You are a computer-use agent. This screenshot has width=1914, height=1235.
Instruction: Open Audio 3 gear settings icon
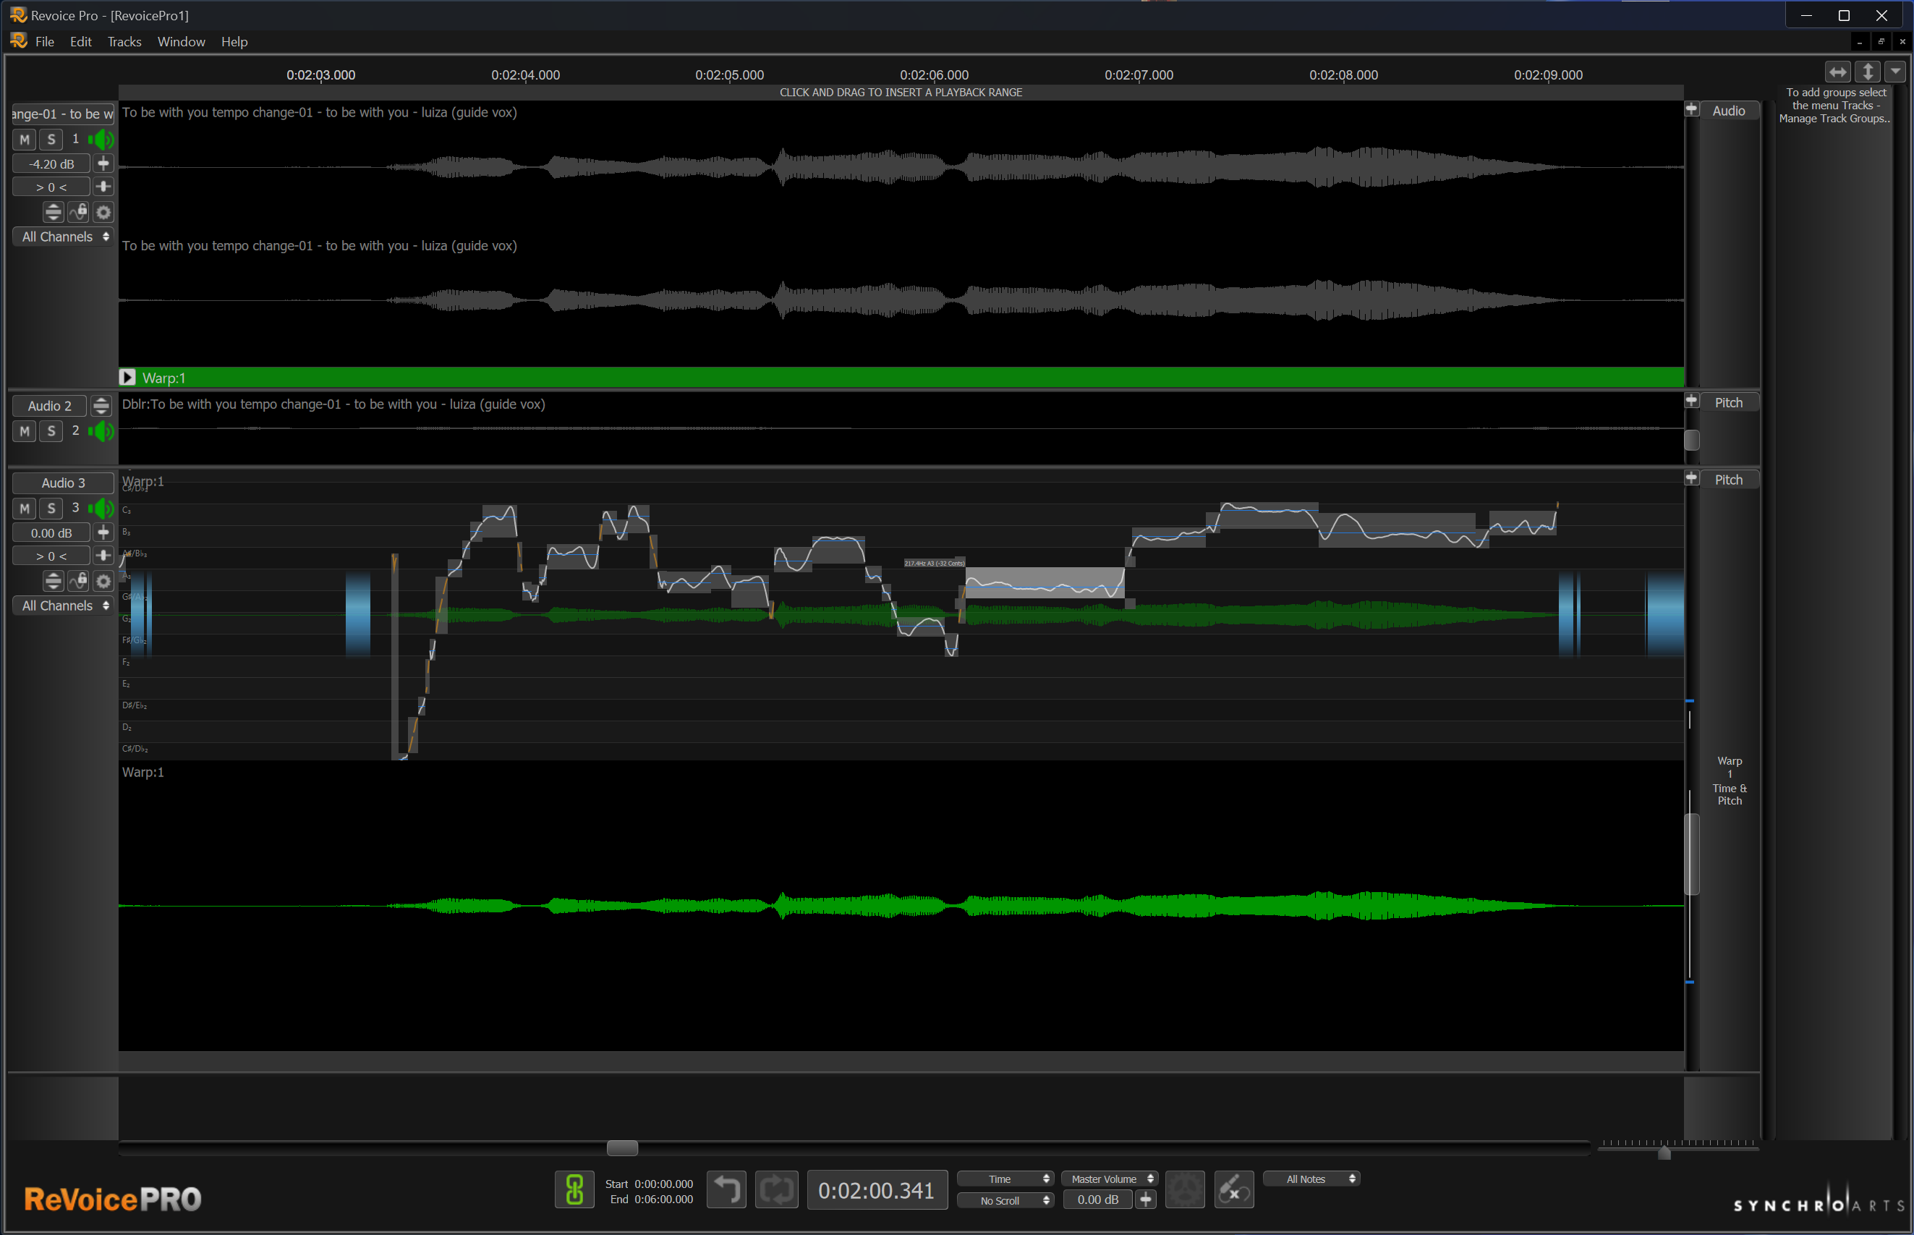[x=103, y=582]
